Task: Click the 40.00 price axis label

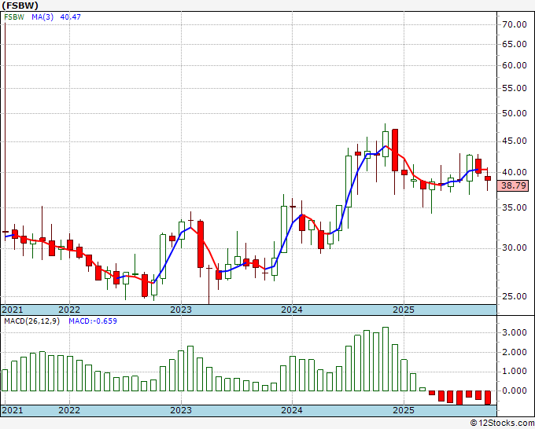Action: tap(515, 172)
